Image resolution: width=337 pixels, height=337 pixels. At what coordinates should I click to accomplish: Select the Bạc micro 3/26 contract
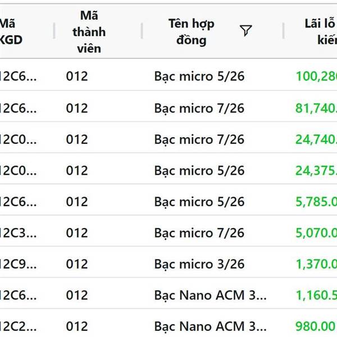click(199, 263)
